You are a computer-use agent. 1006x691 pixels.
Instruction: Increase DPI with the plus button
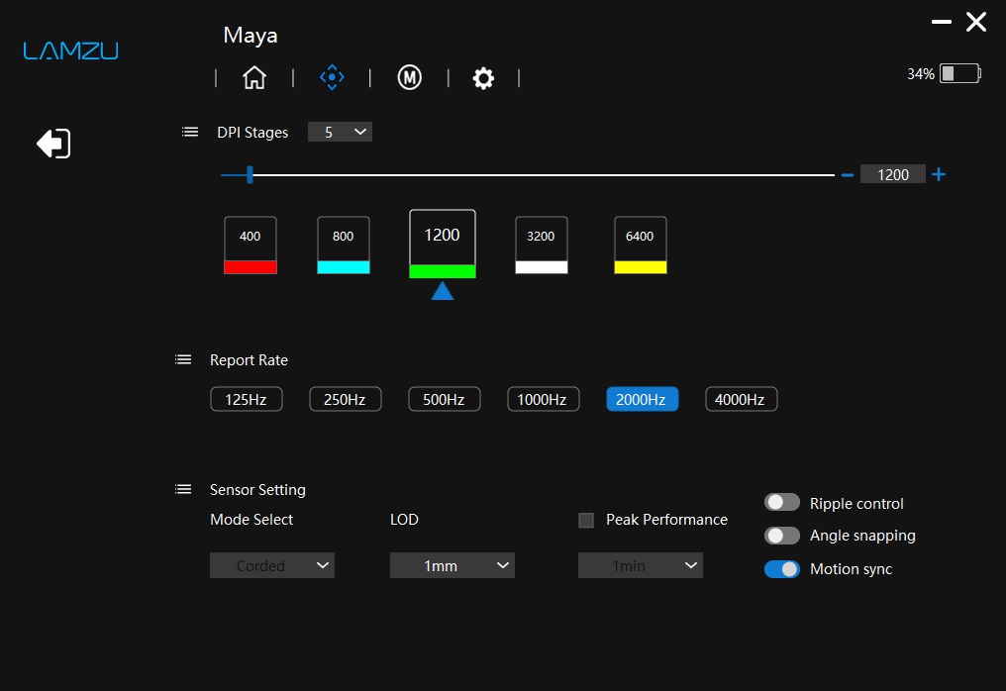click(x=939, y=174)
